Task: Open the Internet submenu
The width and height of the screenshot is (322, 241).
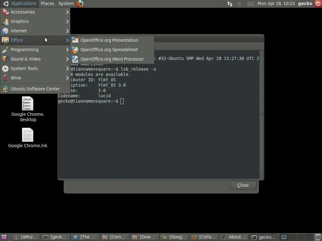Action: click(x=35, y=31)
